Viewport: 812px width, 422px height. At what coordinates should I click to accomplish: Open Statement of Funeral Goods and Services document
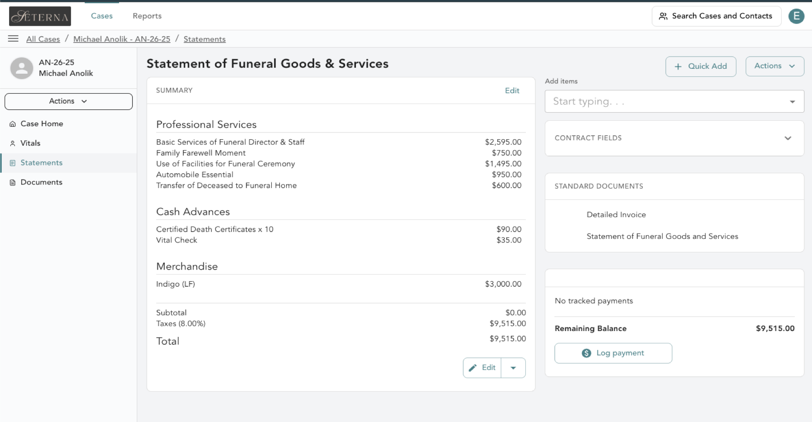pos(662,237)
